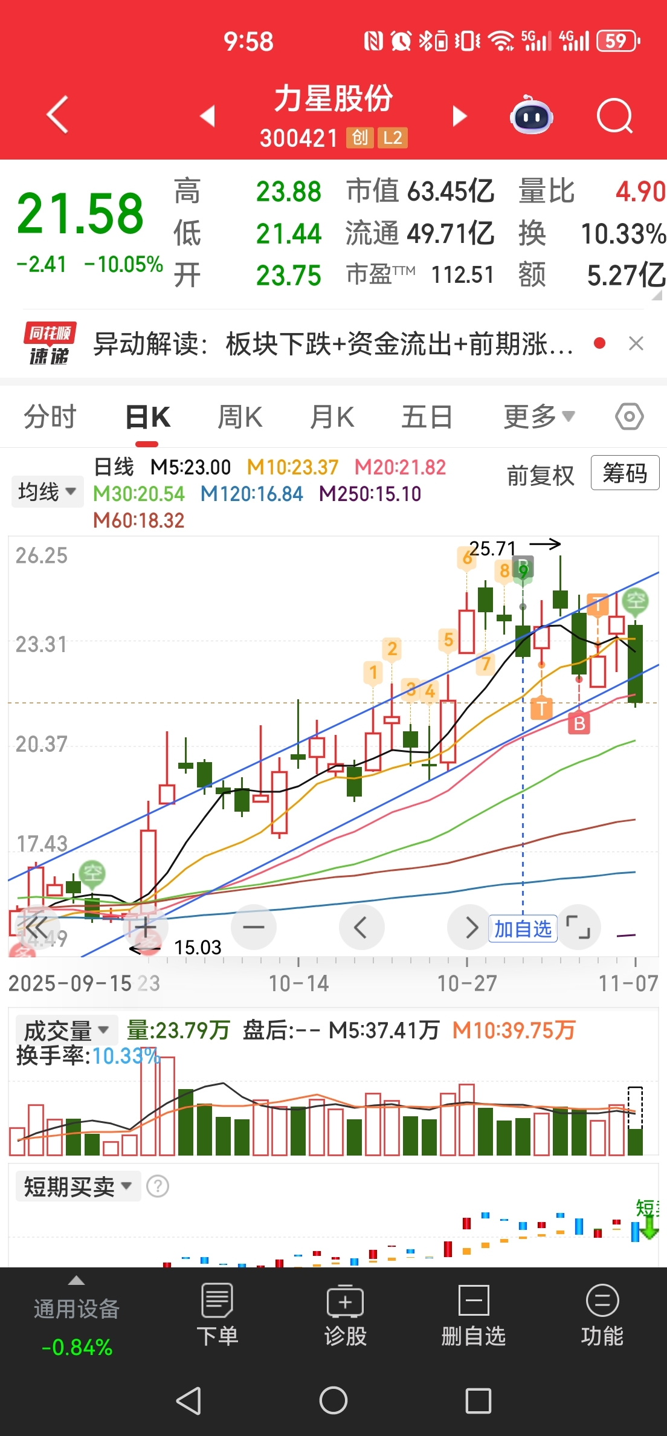Tap the M10:39.75万 volume average
The height and width of the screenshot is (1436, 667).
pyautogui.click(x=514, y=1030)
